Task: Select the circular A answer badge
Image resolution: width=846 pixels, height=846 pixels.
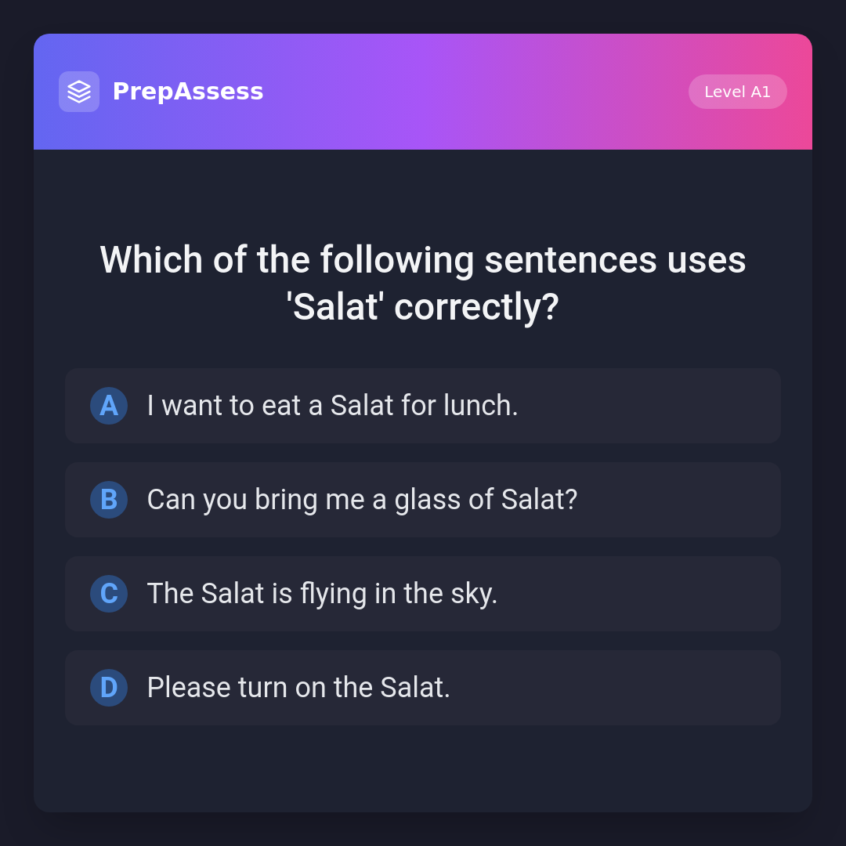Action: (109, 406)
